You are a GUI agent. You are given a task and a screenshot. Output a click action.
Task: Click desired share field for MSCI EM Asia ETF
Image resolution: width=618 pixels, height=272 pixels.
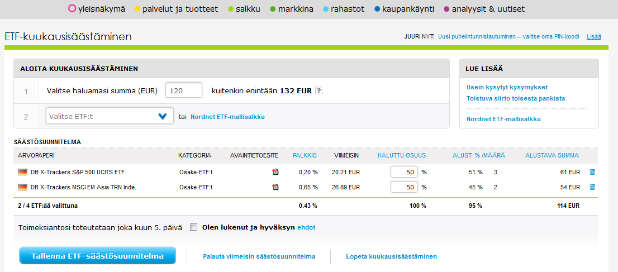click(404, 187)
